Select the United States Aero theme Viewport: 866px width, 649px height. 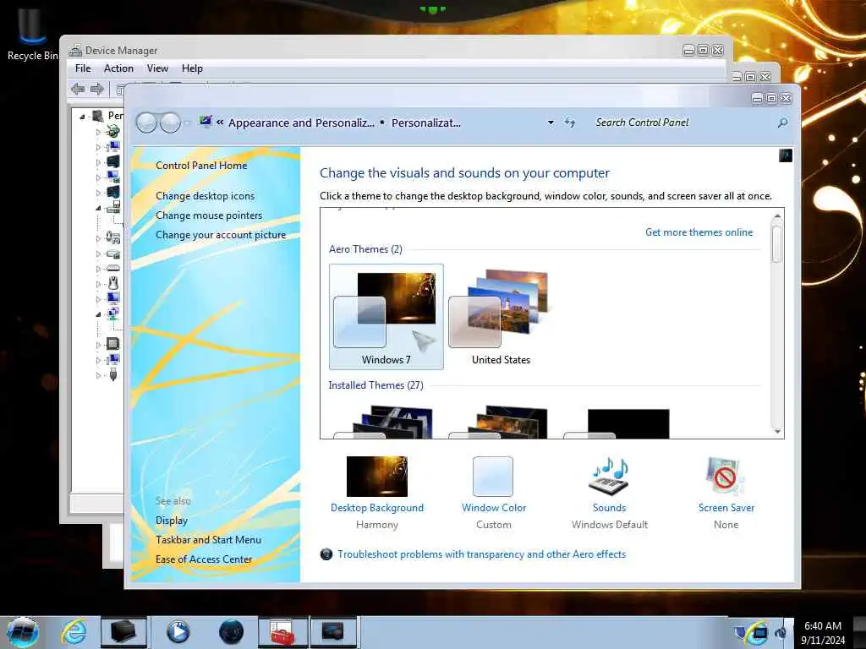coord(501,317)
